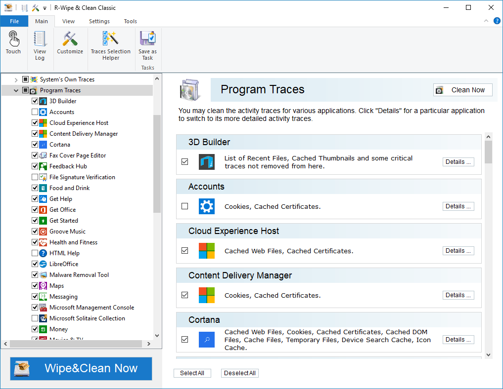The height and width of the screenshot is (389, 503).
Task: Select the Groove Music icon
Action: coord(43,232)
